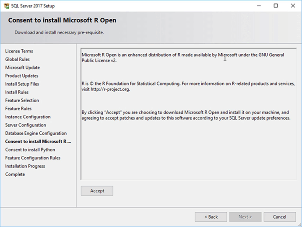
Task: Click the 'Consent to install Microsoft R Open' heading
Action: click(62, 21)
